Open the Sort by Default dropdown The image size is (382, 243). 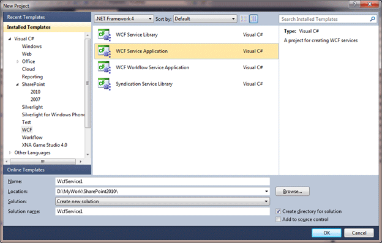(x=205, y=19)
